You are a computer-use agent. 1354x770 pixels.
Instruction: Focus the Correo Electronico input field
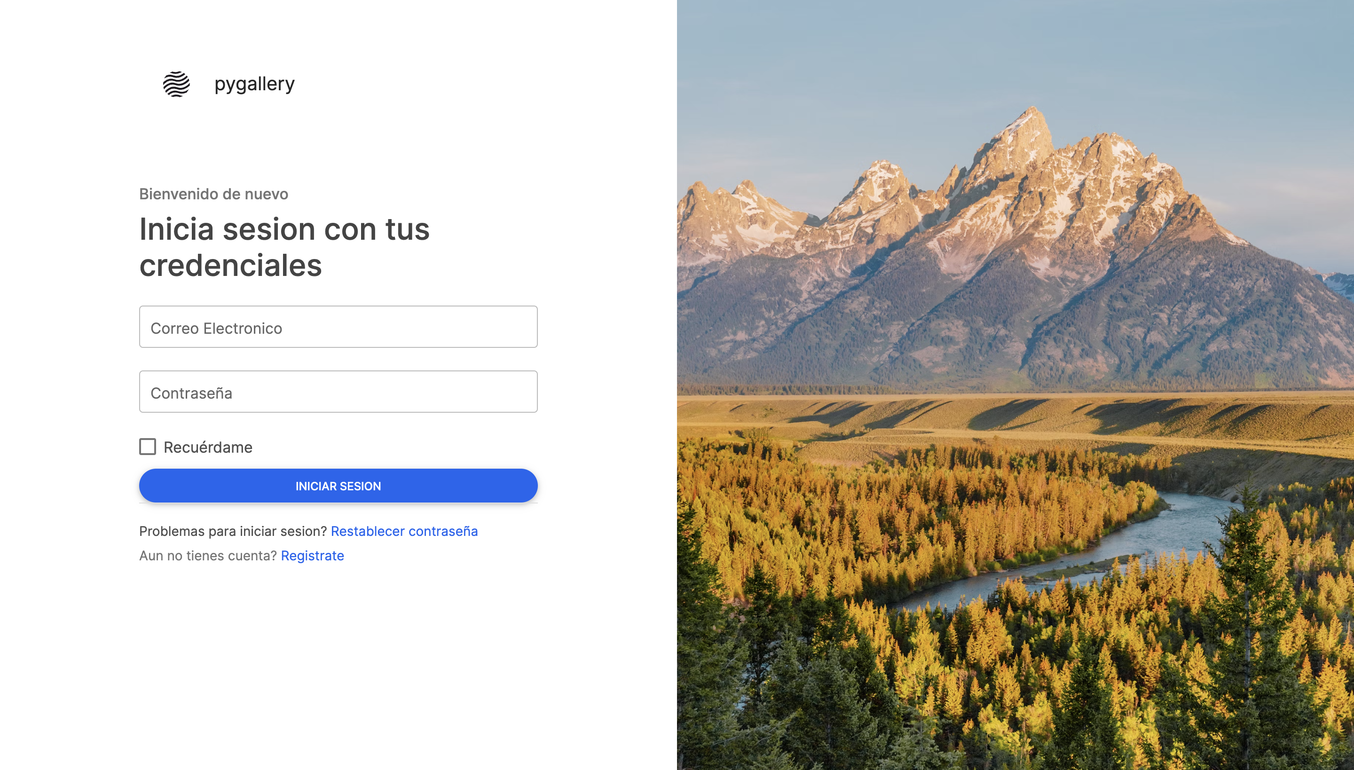point(338,327)
